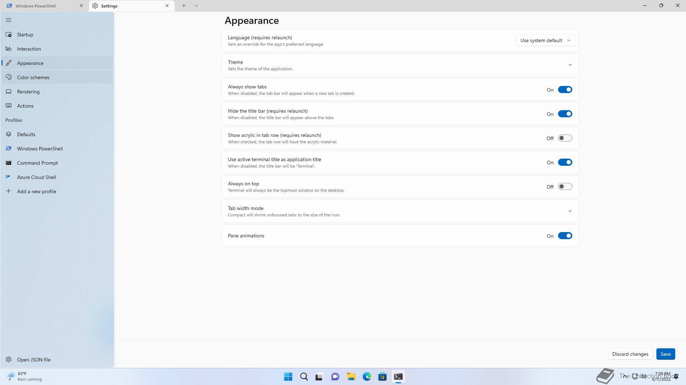Disable Pane animations switch
This screenshot has width=686, height=385.
(565, 236)
